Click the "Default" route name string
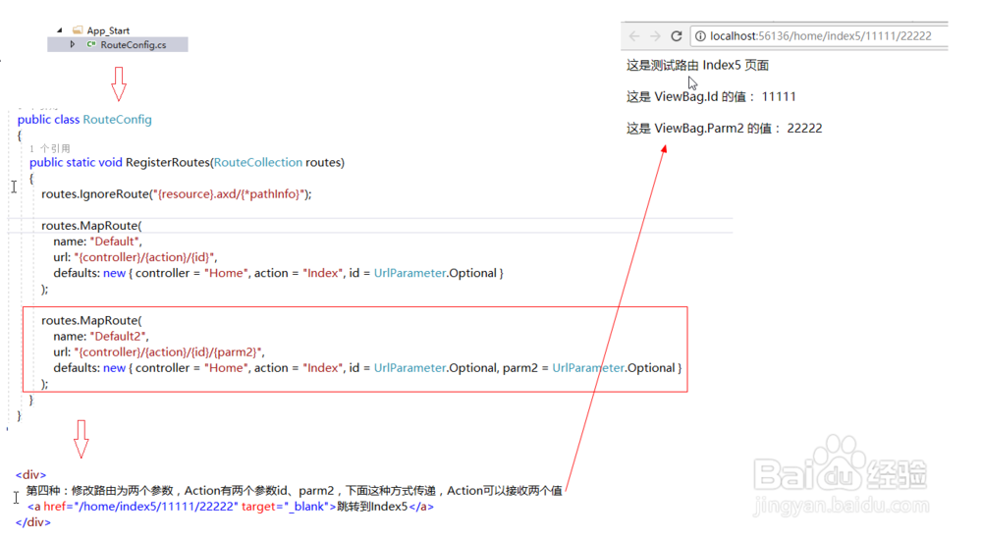Image resolution: width=982 pixels, height=539 pixels. pyautogui.click(x=116, y=241)
